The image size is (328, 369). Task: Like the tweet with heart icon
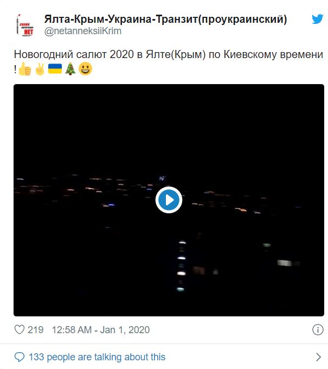click(x=20, y=329)
